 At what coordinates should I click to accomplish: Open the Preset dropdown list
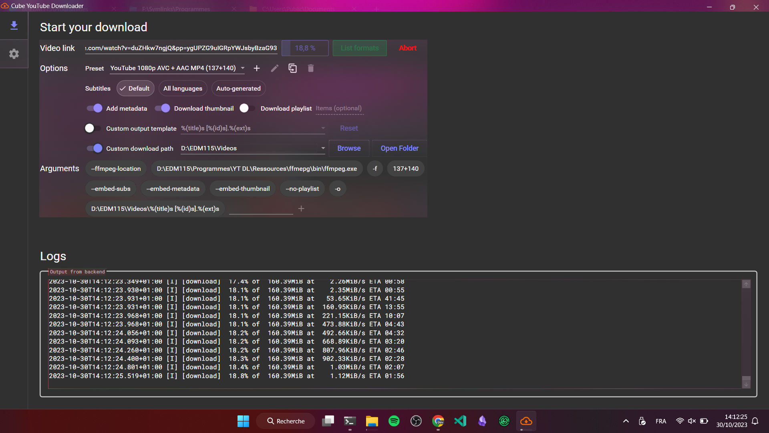(x=243, y=68)
